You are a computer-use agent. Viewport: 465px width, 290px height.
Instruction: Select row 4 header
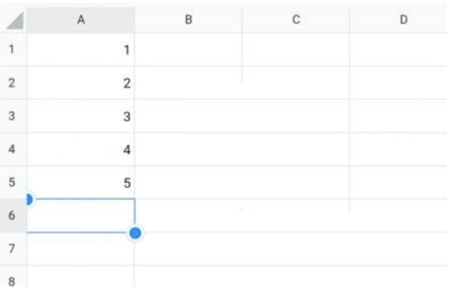pos(13,149)
